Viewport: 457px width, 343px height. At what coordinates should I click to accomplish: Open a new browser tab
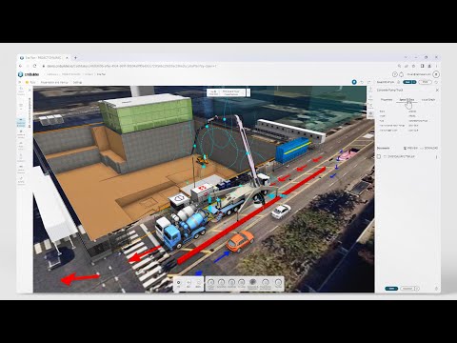coord(75,58)
